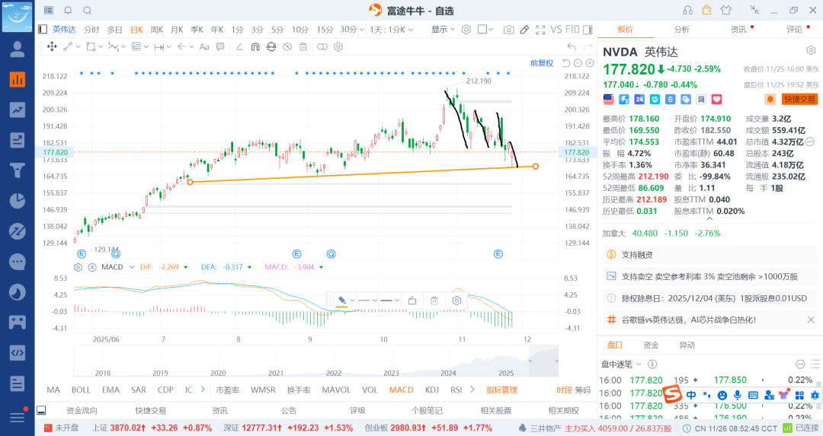Open the chat bubble icon in sidebar
This screenshot has width=823, height=436.
coord(18,262)
